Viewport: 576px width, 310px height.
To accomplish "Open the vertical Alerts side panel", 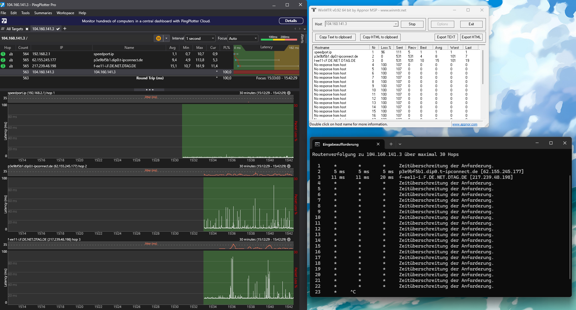I will (x=302, y=39).
